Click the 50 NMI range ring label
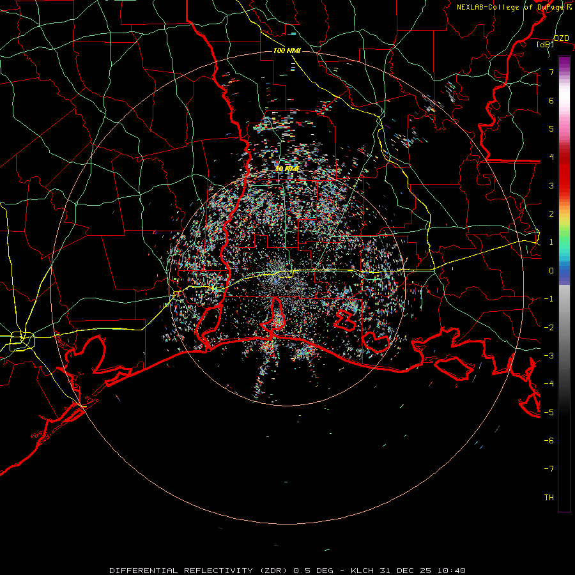The image size is (575, 575). pos(287,169)
